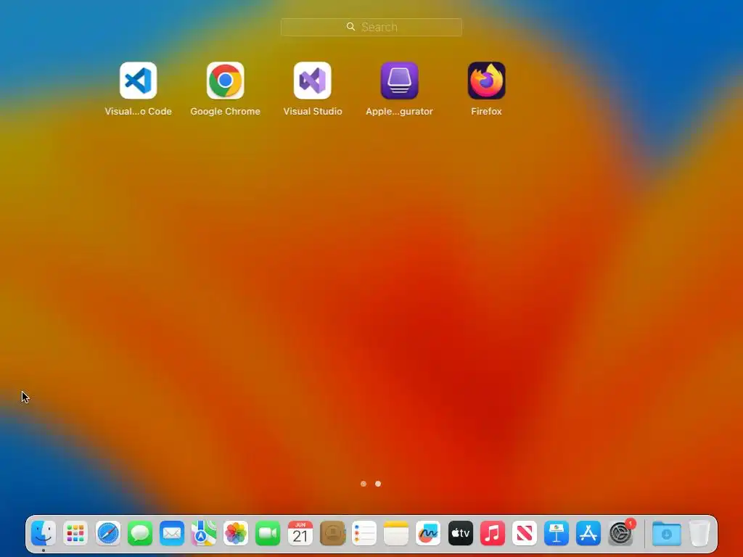This screenshot has width=743, height=557.
Task: Open Trash in the Dock
Action: click(x=699, y=533)
